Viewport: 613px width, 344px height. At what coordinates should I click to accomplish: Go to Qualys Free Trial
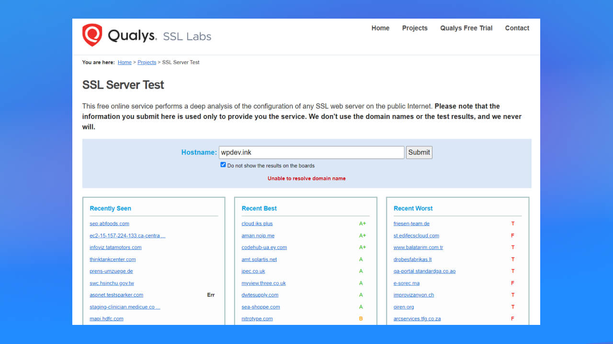(466, 28)
